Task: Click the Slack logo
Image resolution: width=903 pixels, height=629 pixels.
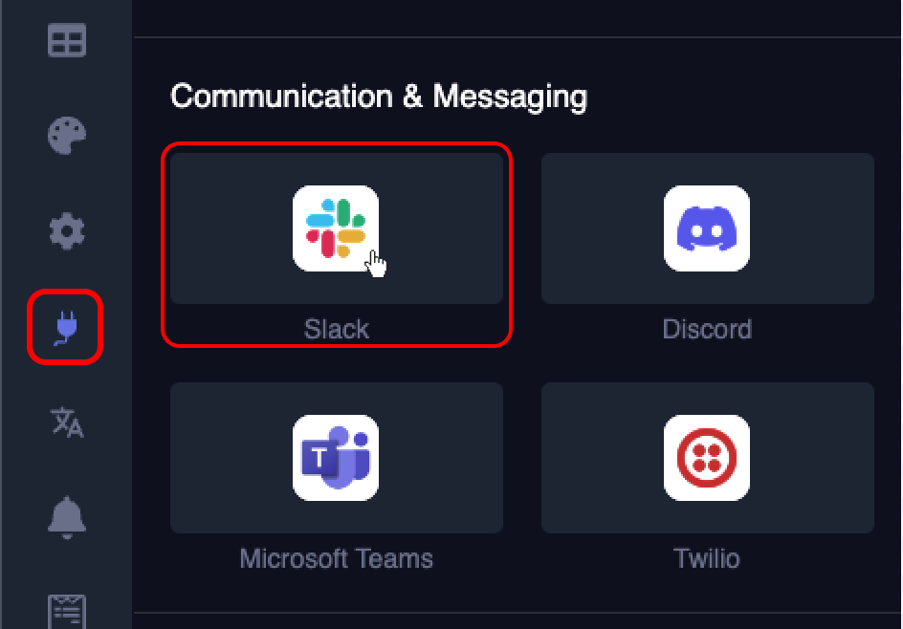Action: 336,228
